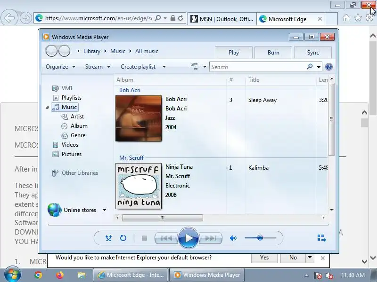The height and width of the screenshot is (282, 377).
Task: Click the Bob Acri album cover
Action: 139,118
